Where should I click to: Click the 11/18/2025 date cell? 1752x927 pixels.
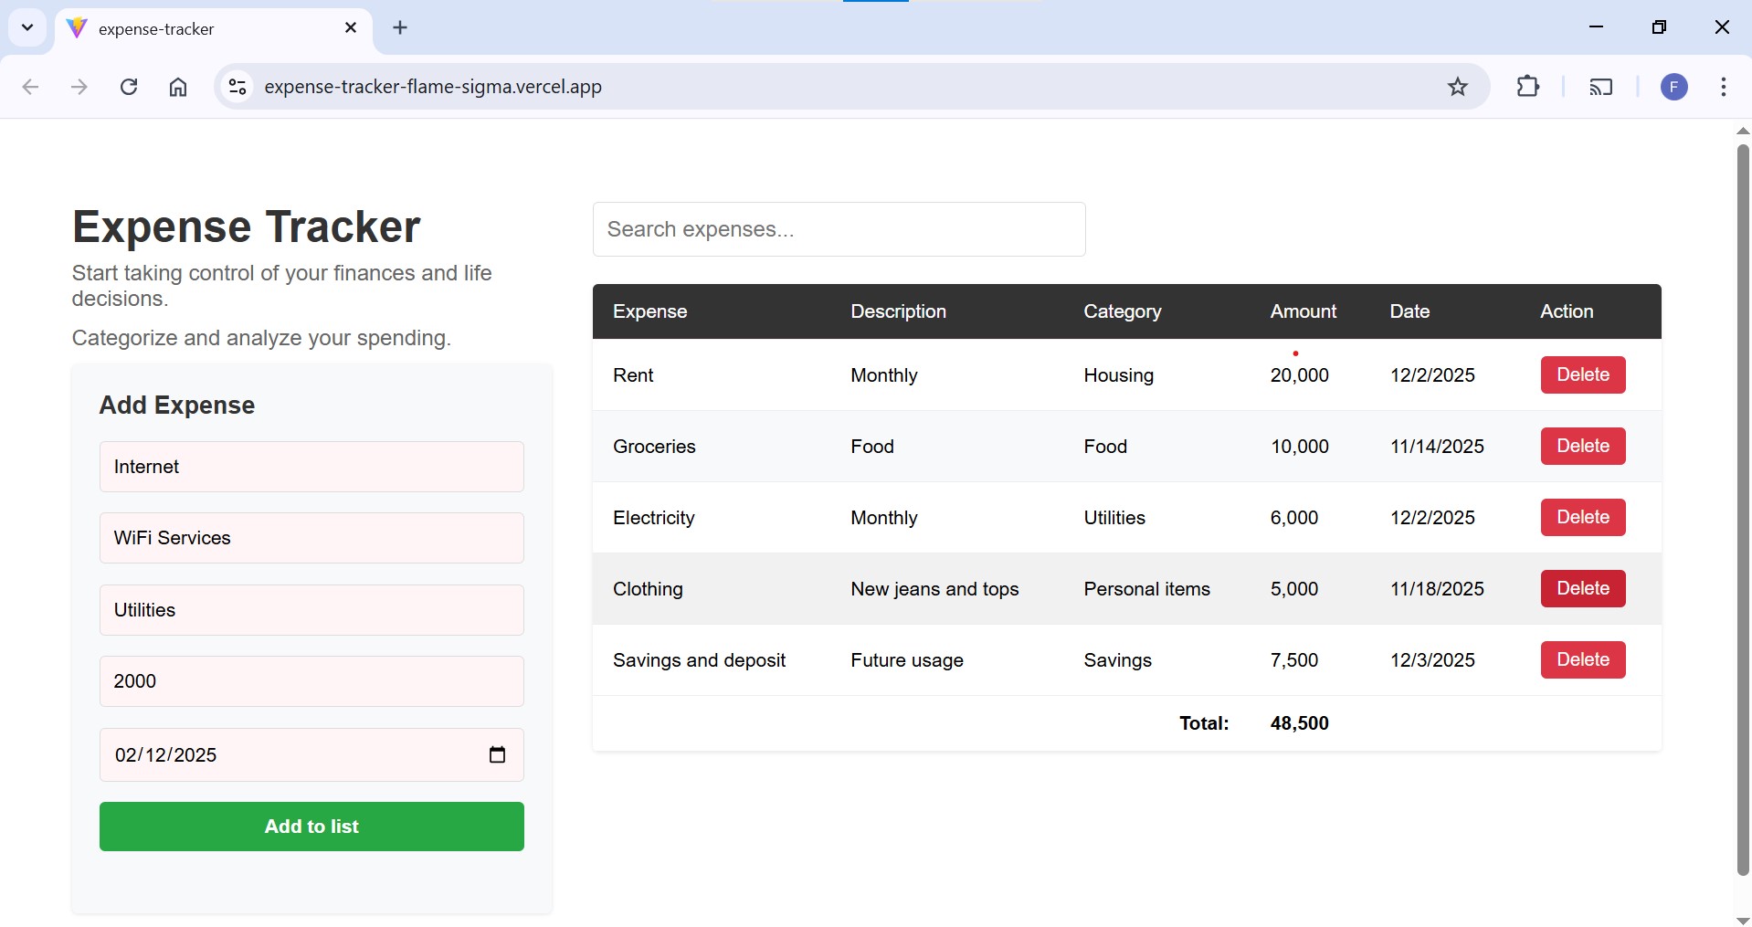pos(1437,589)
